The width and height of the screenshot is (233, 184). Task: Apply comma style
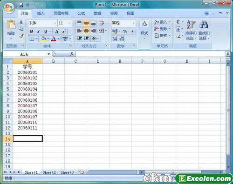coord(132,31)
